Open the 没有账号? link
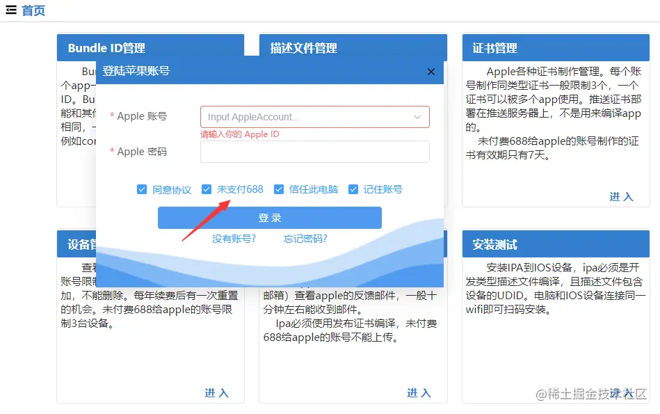This screenshot has height=414, width=660. (x=234, y=239)
